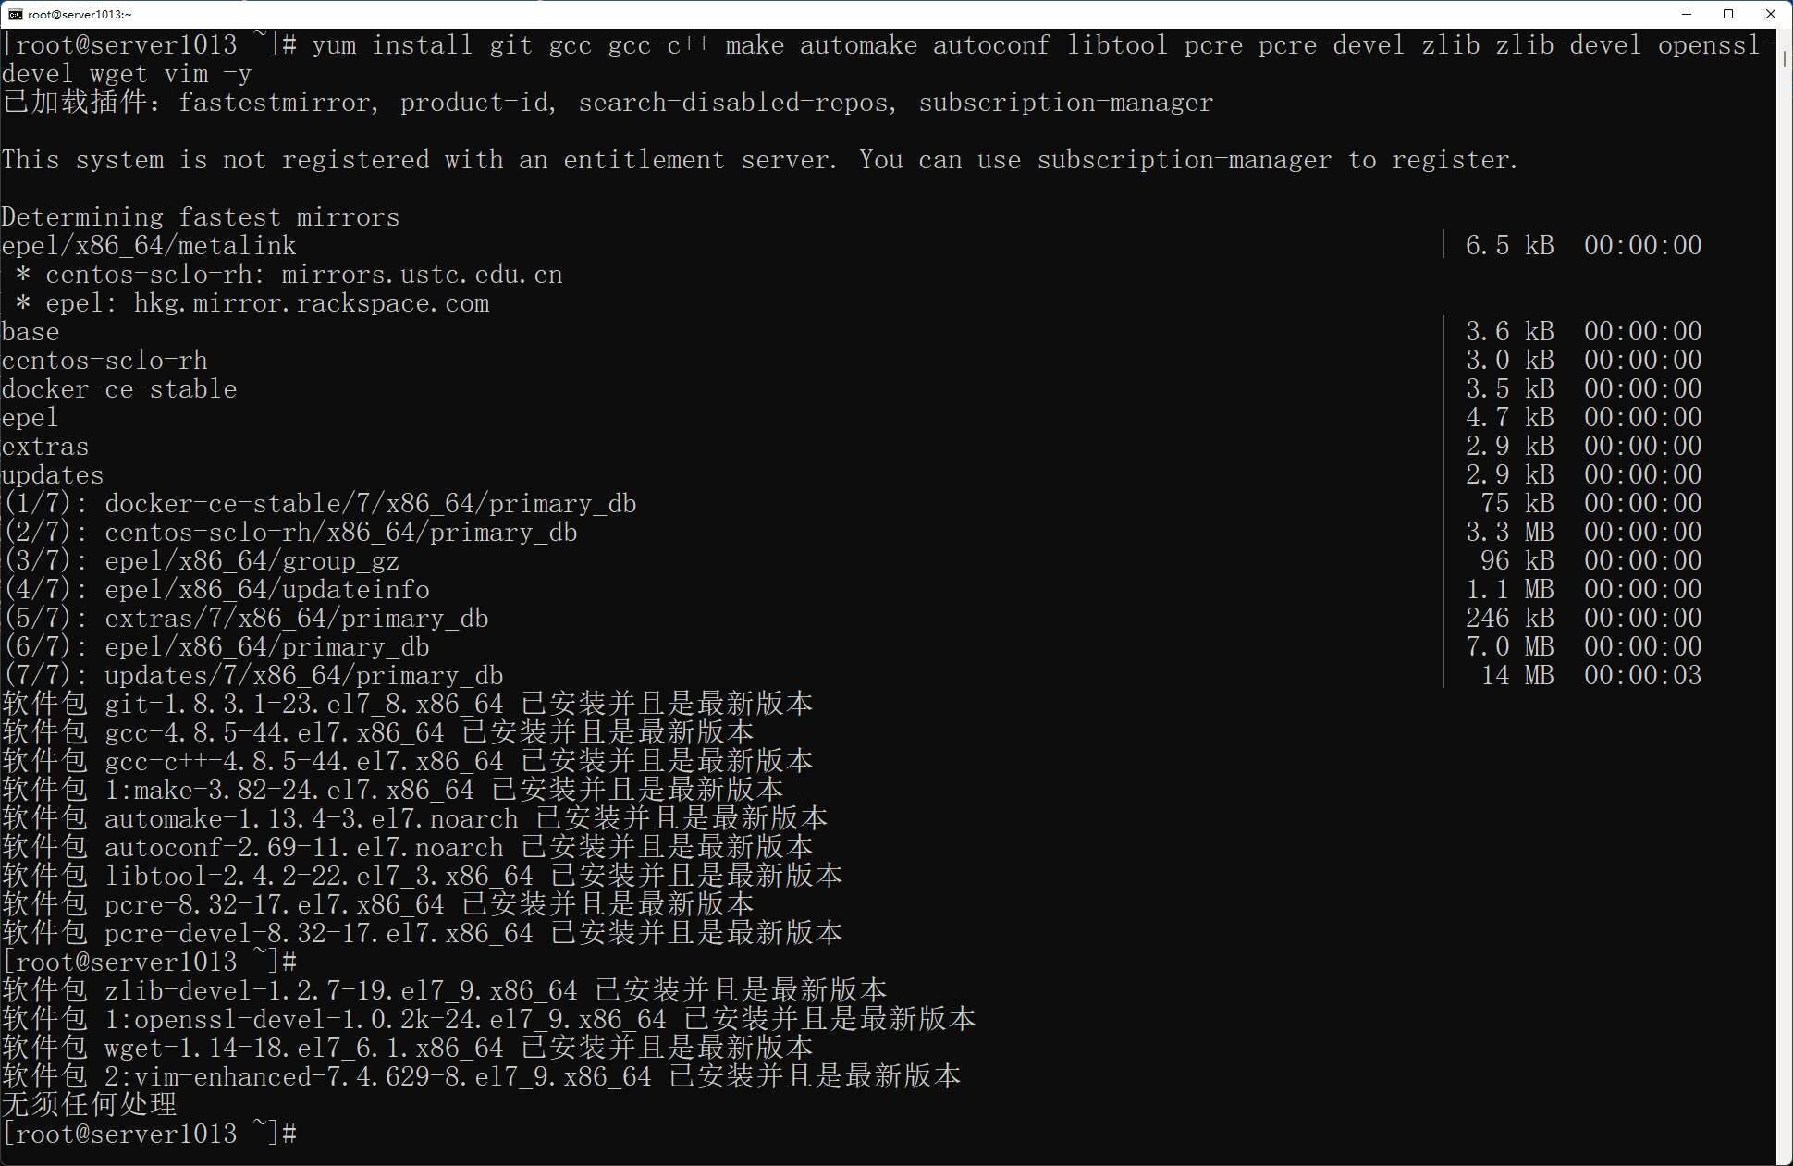Click the last '[root@server1013 ~]#' prompt

pyautogui.click(x=149, y=1135)
